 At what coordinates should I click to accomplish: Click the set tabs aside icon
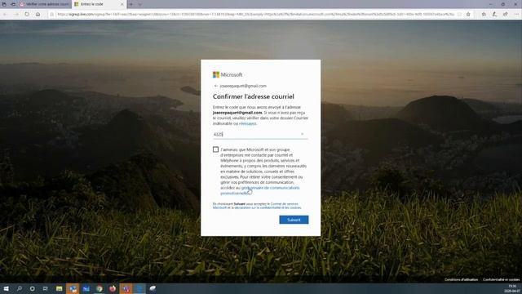click(13, 4)
